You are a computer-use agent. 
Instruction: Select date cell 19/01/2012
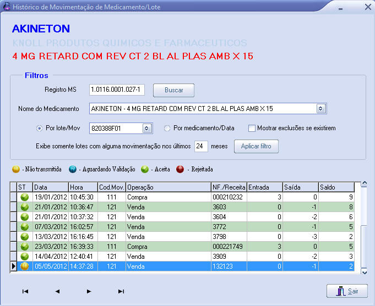51,197
